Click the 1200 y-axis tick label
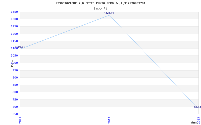This screenshot has height=125, width=201. [x=14, y=34]
